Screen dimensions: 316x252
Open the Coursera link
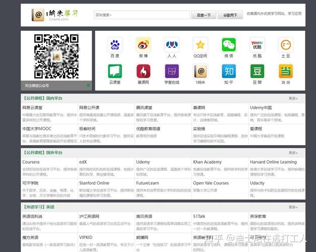[30, 162]
